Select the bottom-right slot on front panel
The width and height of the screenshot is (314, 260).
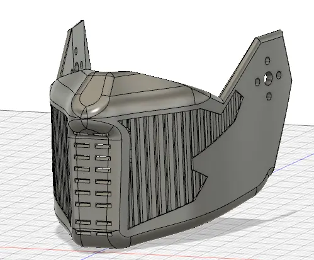pos(104,234)
